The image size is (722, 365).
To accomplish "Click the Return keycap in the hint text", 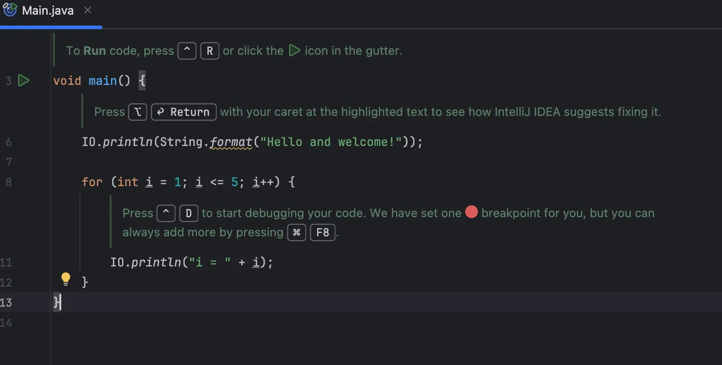I will point(183,112).
